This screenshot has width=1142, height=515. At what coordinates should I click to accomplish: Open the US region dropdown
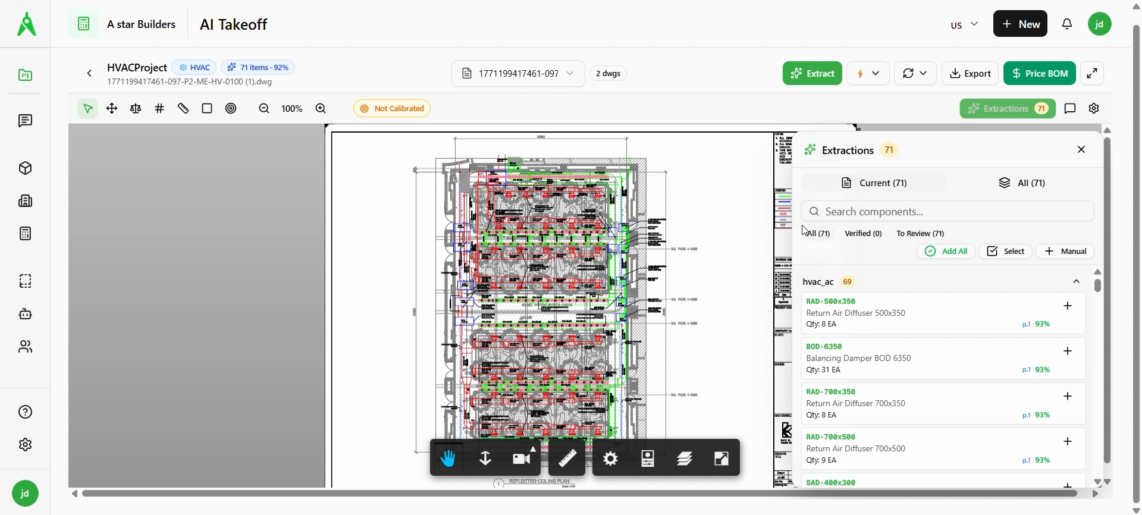(x=964, y=25)
